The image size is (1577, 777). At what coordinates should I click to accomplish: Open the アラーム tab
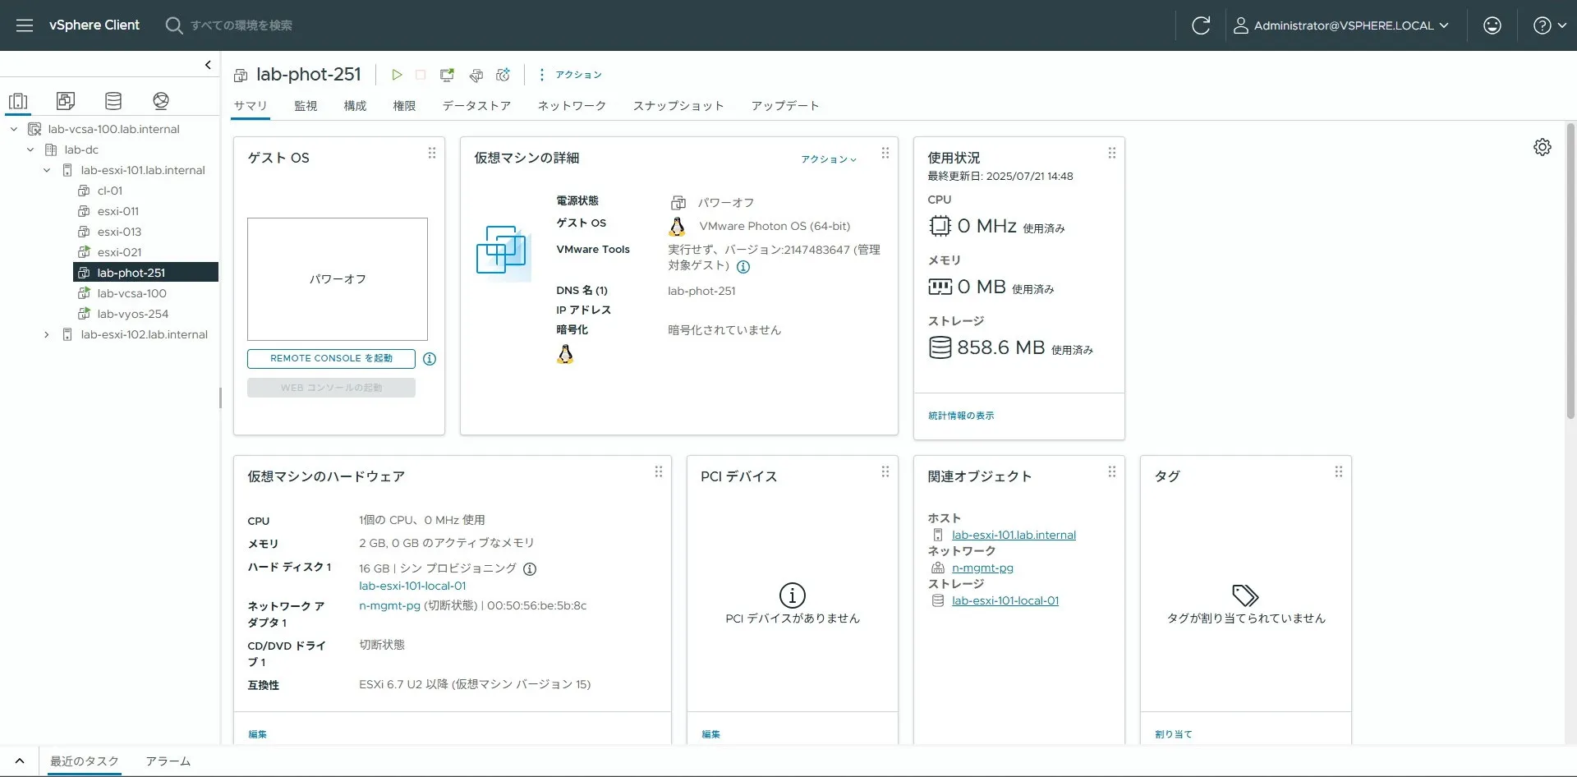point(168,761)
